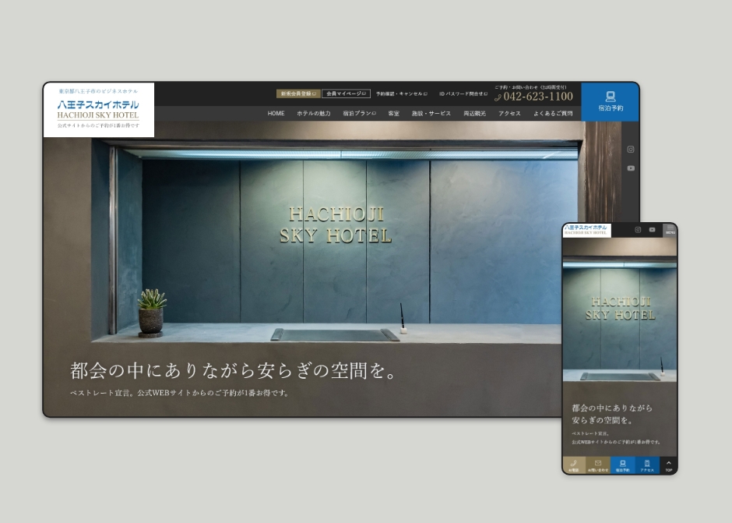Open YouTube from the desktop sidebar icon
The height and width of the screenshot is (523, 732).
[x=631, y=167]
